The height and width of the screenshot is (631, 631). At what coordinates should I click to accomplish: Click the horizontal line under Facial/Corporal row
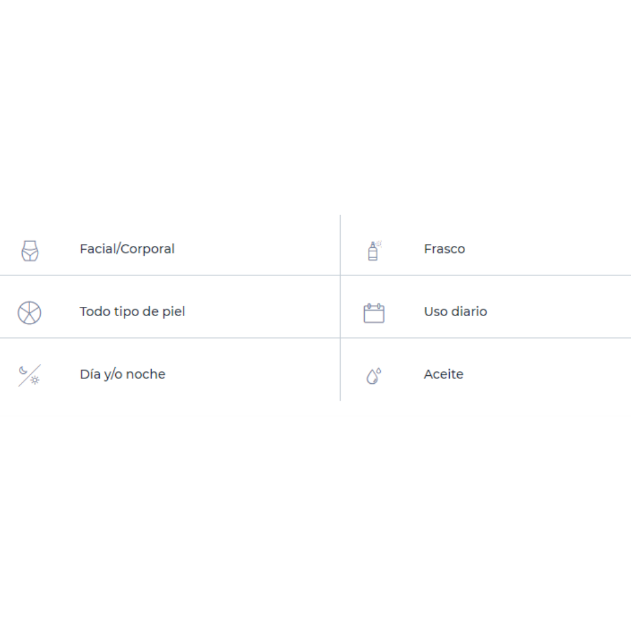pos(170,275)
